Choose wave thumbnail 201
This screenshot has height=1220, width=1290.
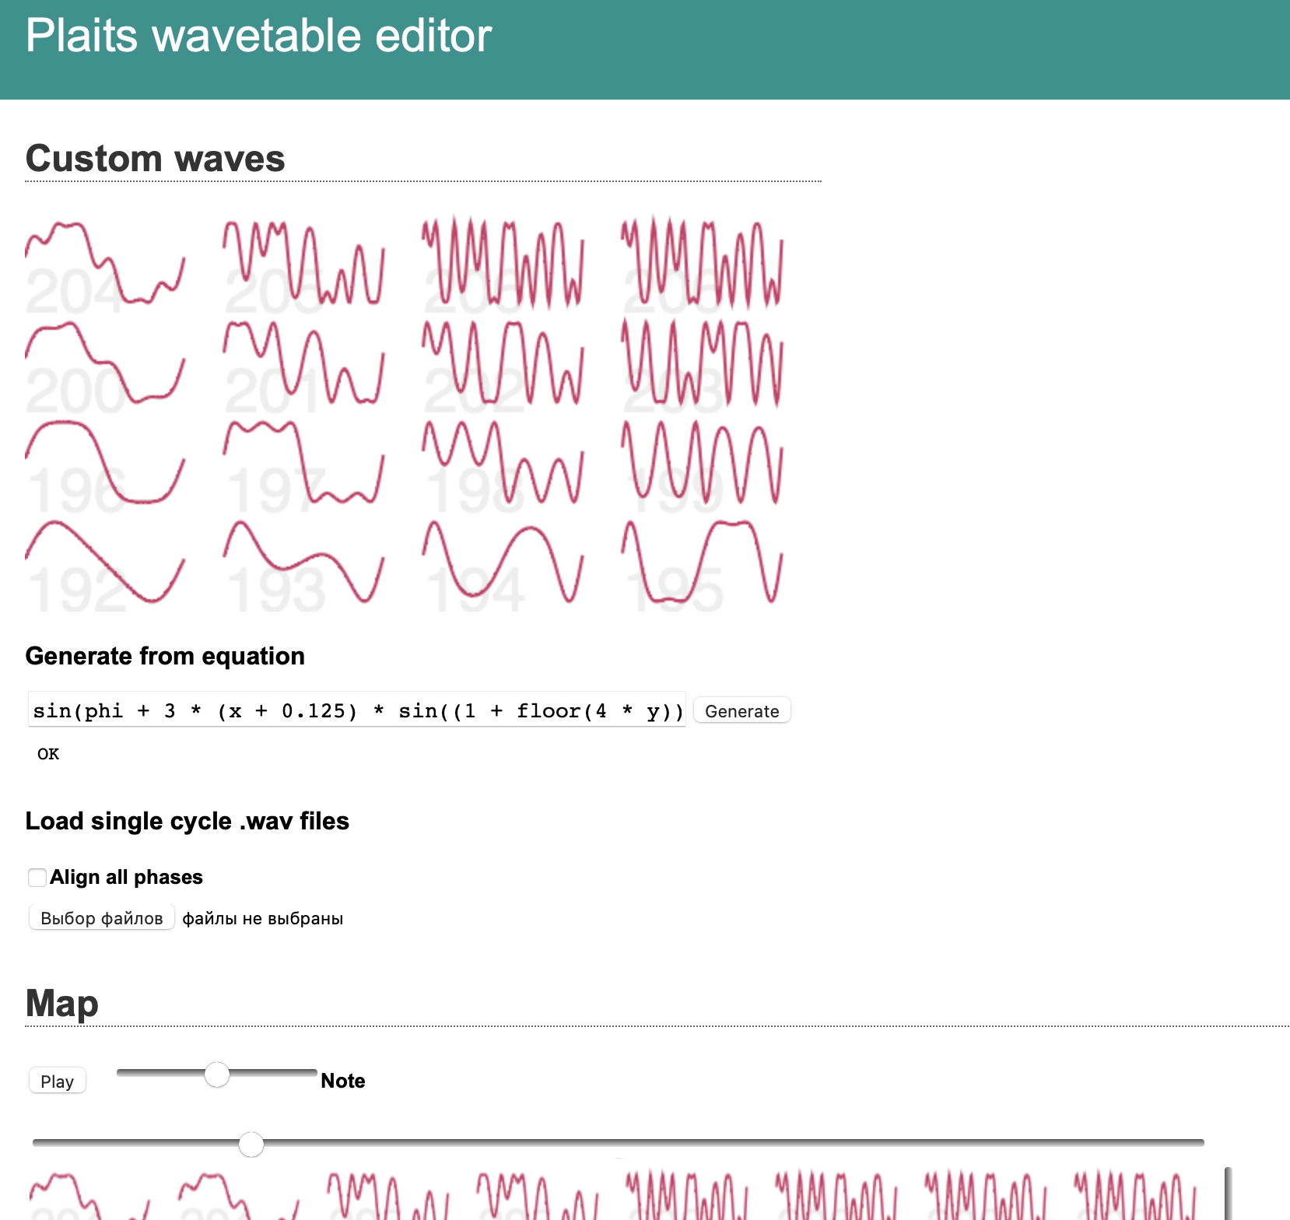tap(304, 364)
